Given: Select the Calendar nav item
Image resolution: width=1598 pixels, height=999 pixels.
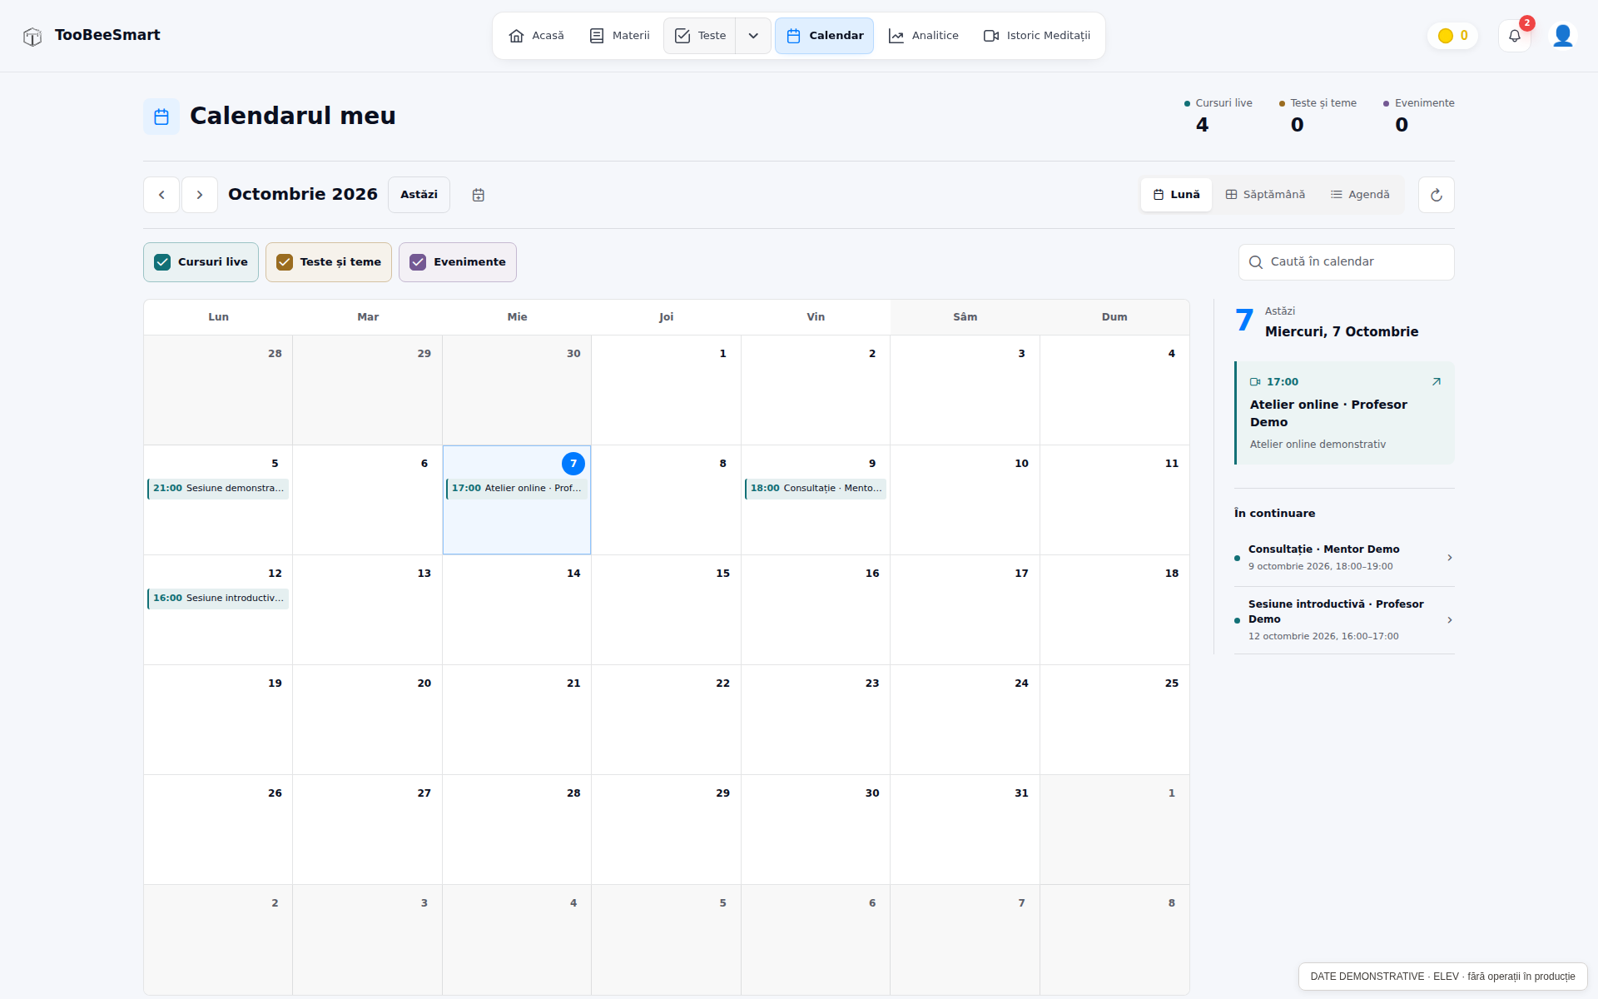Looking at the screenshot, I should [825, 36].
